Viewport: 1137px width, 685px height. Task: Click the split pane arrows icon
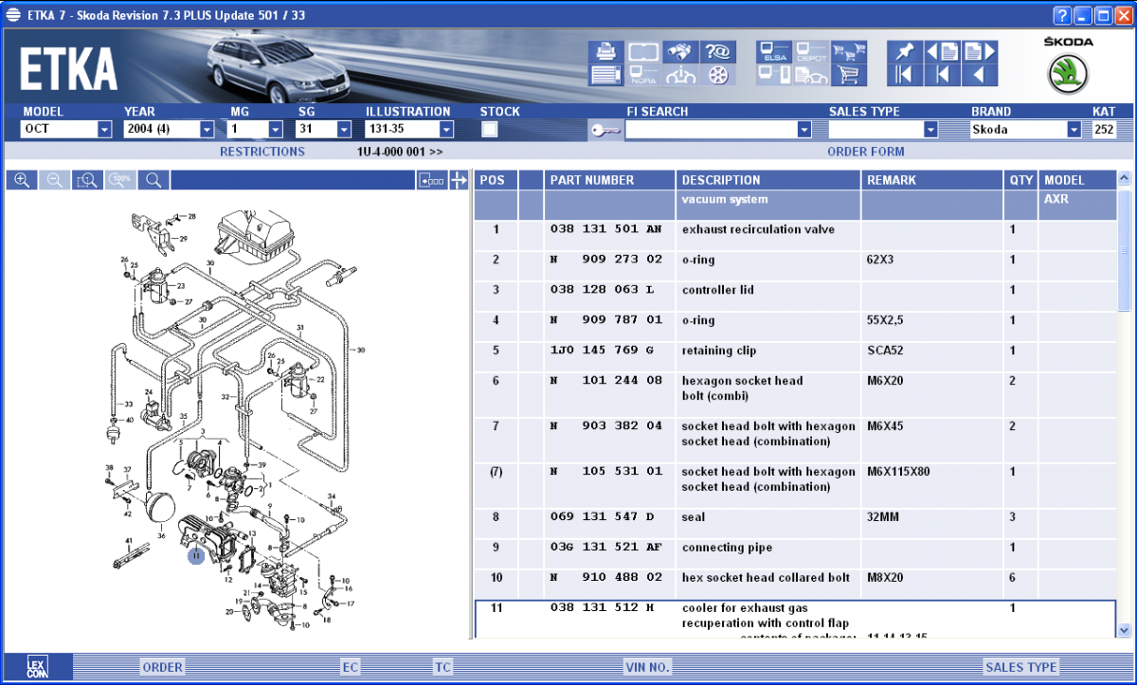(x=459, y=180)
